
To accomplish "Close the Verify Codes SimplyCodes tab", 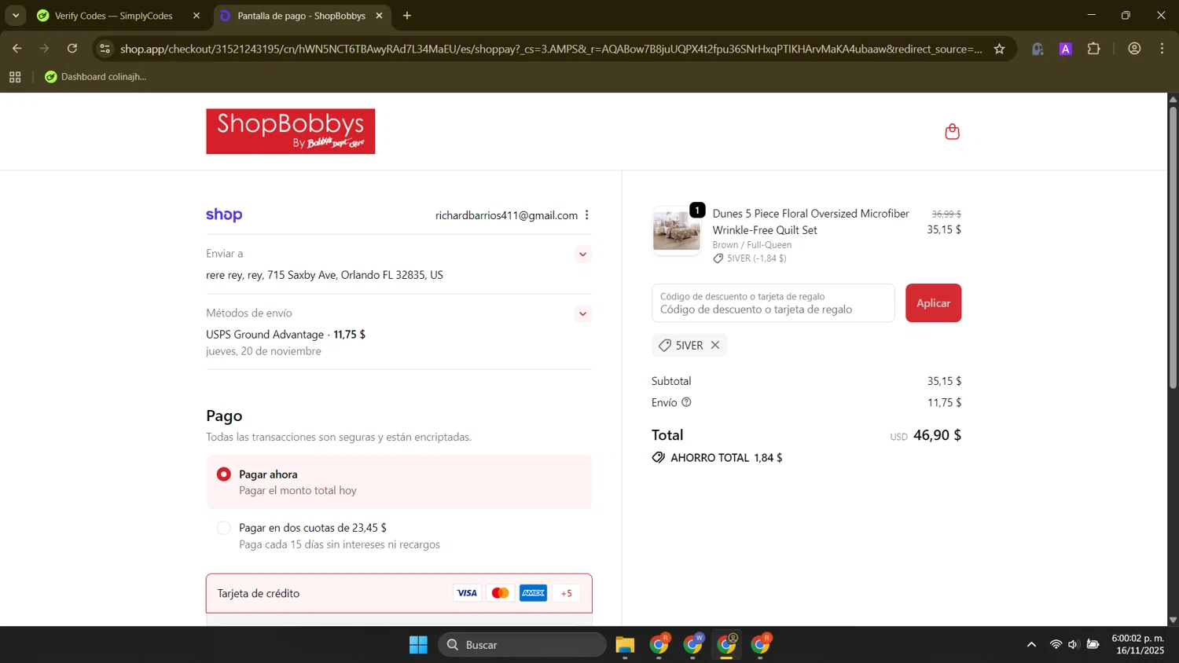I will [x=196, y=16].
